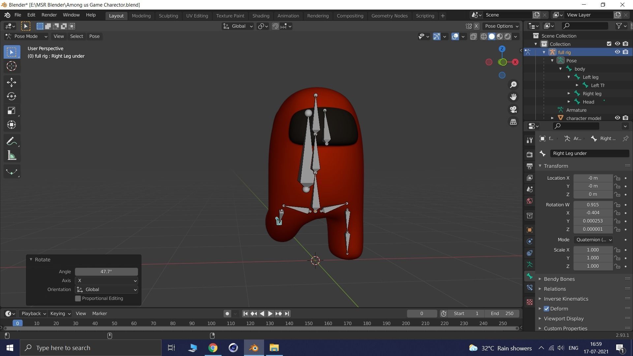
Task: Click the Rotate Angle 47.7° field
Action: point(106,272)
